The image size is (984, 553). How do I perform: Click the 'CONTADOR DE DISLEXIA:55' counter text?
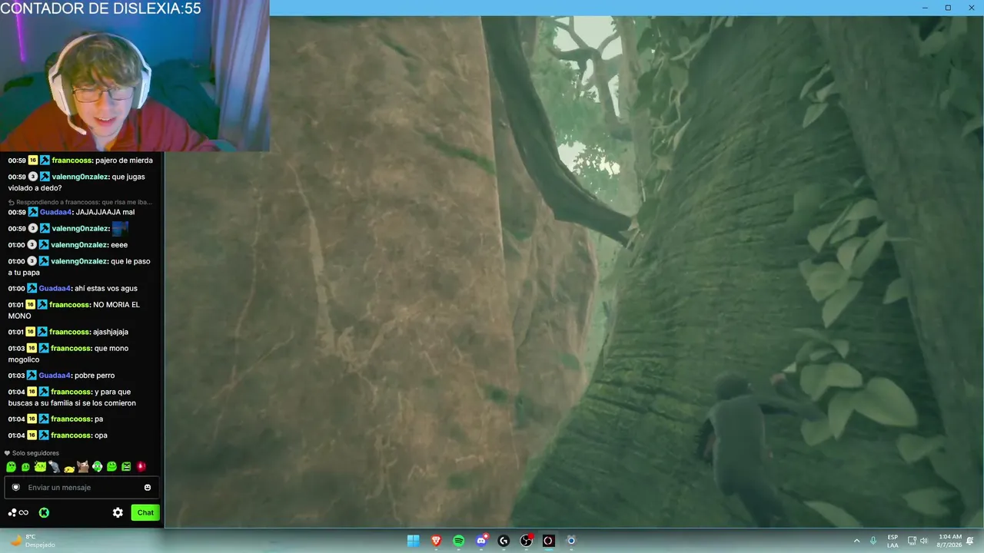[101, 8]
